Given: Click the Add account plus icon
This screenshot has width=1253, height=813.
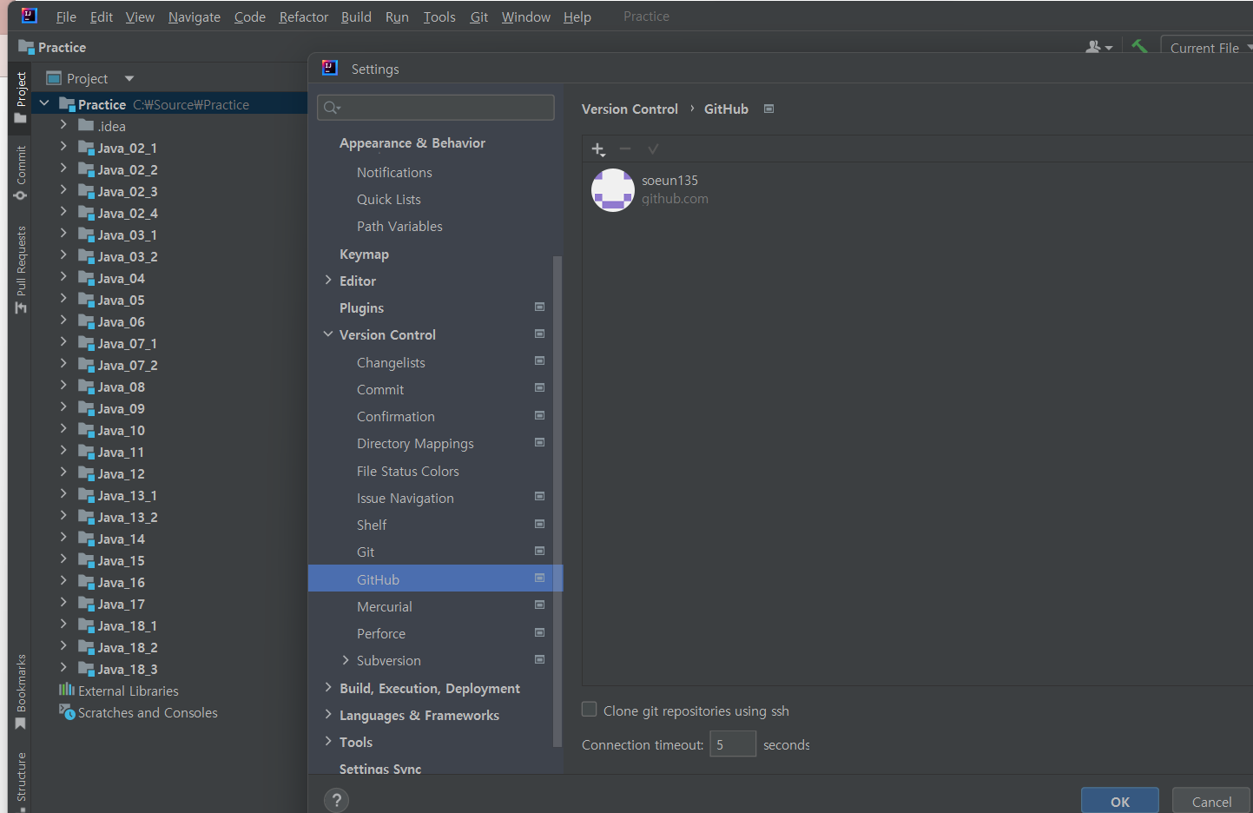Looking at the screenshot, I should [597, 149].
